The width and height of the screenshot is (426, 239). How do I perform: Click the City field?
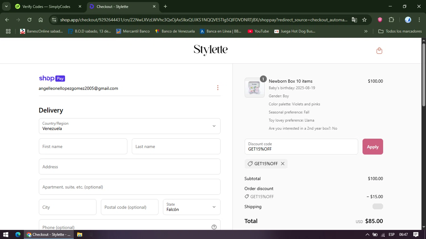tap(68, 207)
